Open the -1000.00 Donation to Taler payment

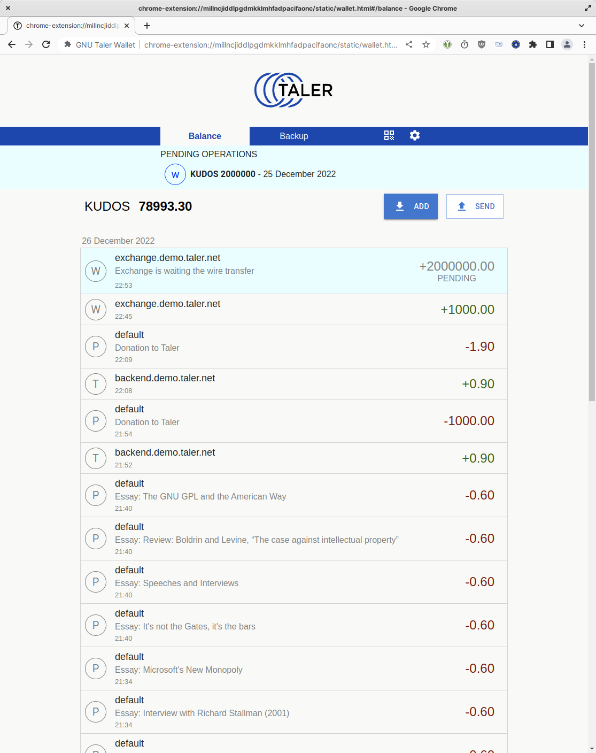tap(293, 421)
